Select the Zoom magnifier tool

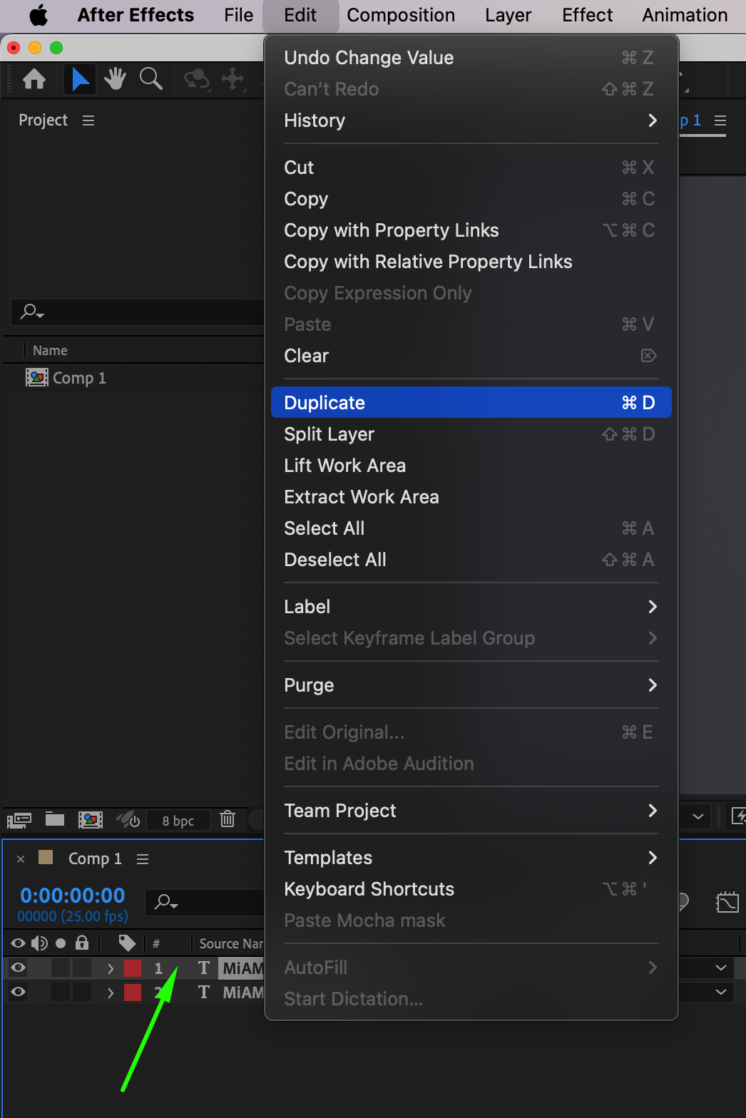pyautogui.click(x=150, y=78)
